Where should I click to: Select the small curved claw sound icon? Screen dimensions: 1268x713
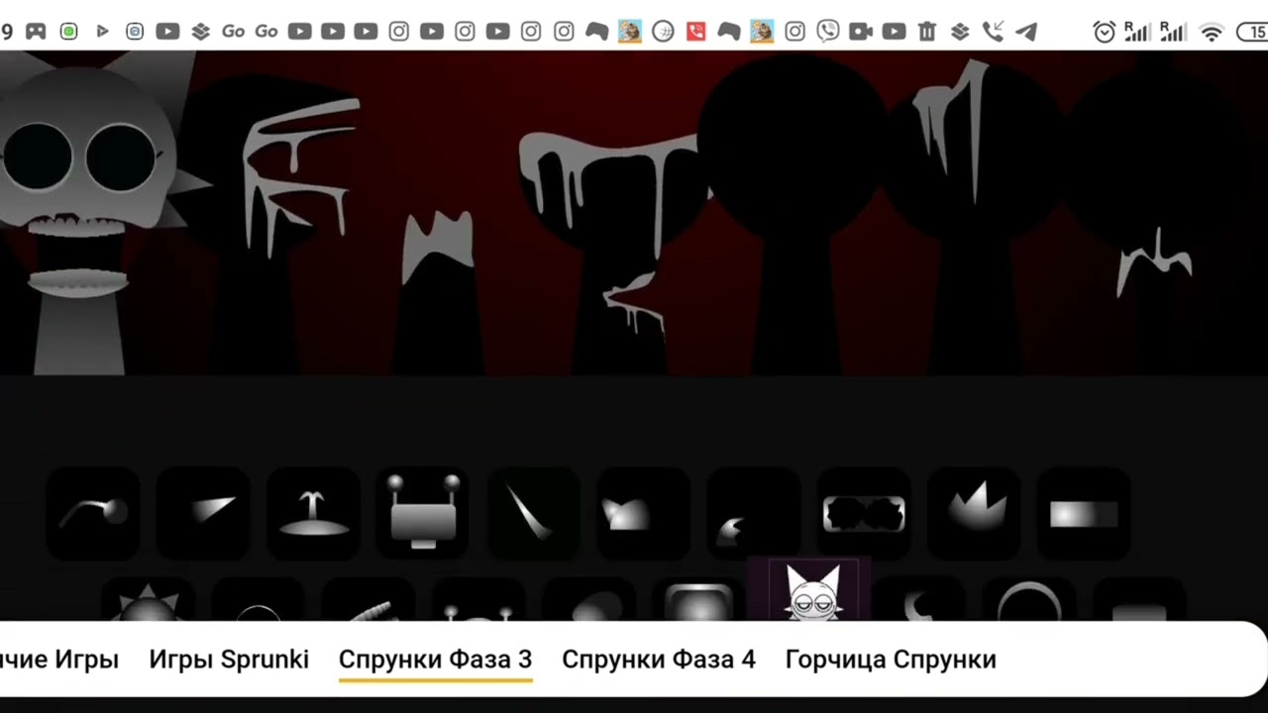(x=754, y=513)
